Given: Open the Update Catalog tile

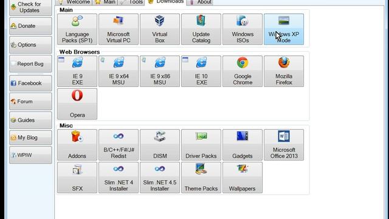Looking at the screenshot, I should coord(201,29).
